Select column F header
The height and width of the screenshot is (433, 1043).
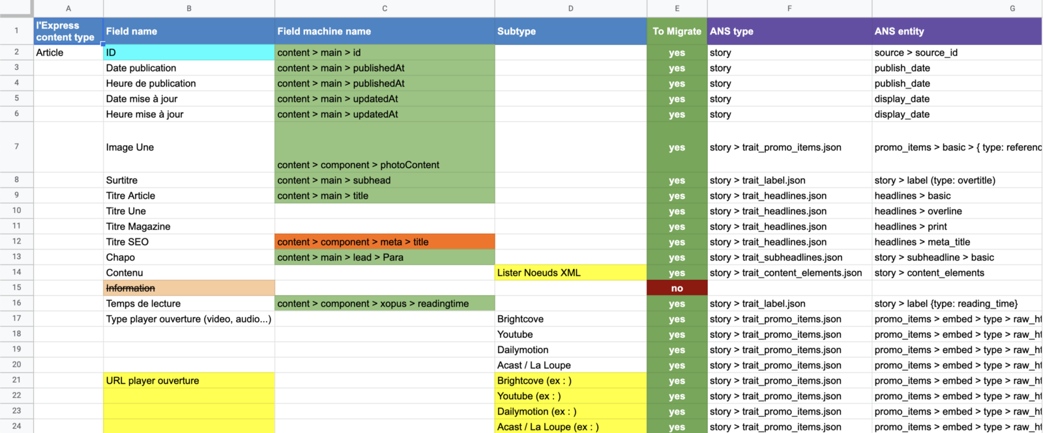coord(789,8)
